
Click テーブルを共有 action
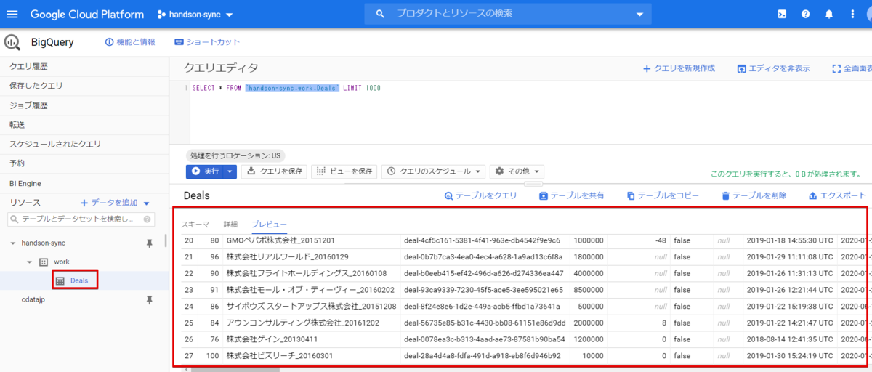(x=571, y=196)
